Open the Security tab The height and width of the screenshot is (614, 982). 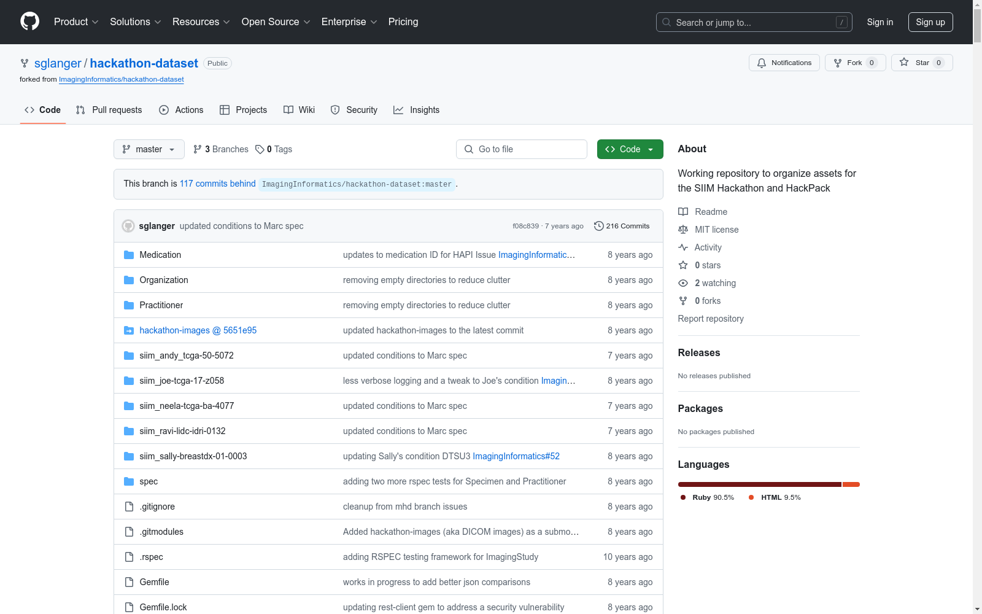pos(354,110)
